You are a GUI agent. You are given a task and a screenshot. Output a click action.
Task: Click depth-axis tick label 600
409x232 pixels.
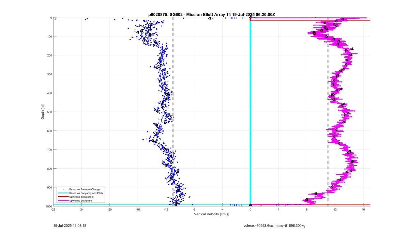point(49,131)
